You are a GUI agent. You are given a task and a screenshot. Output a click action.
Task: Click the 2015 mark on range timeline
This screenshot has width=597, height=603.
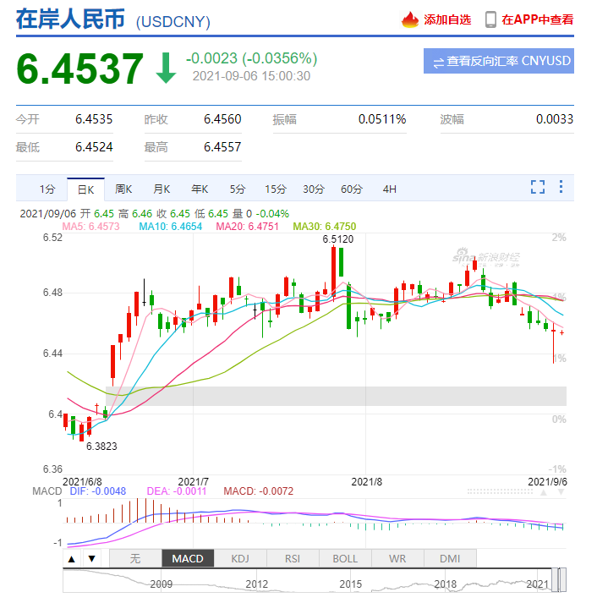[351, 584]
